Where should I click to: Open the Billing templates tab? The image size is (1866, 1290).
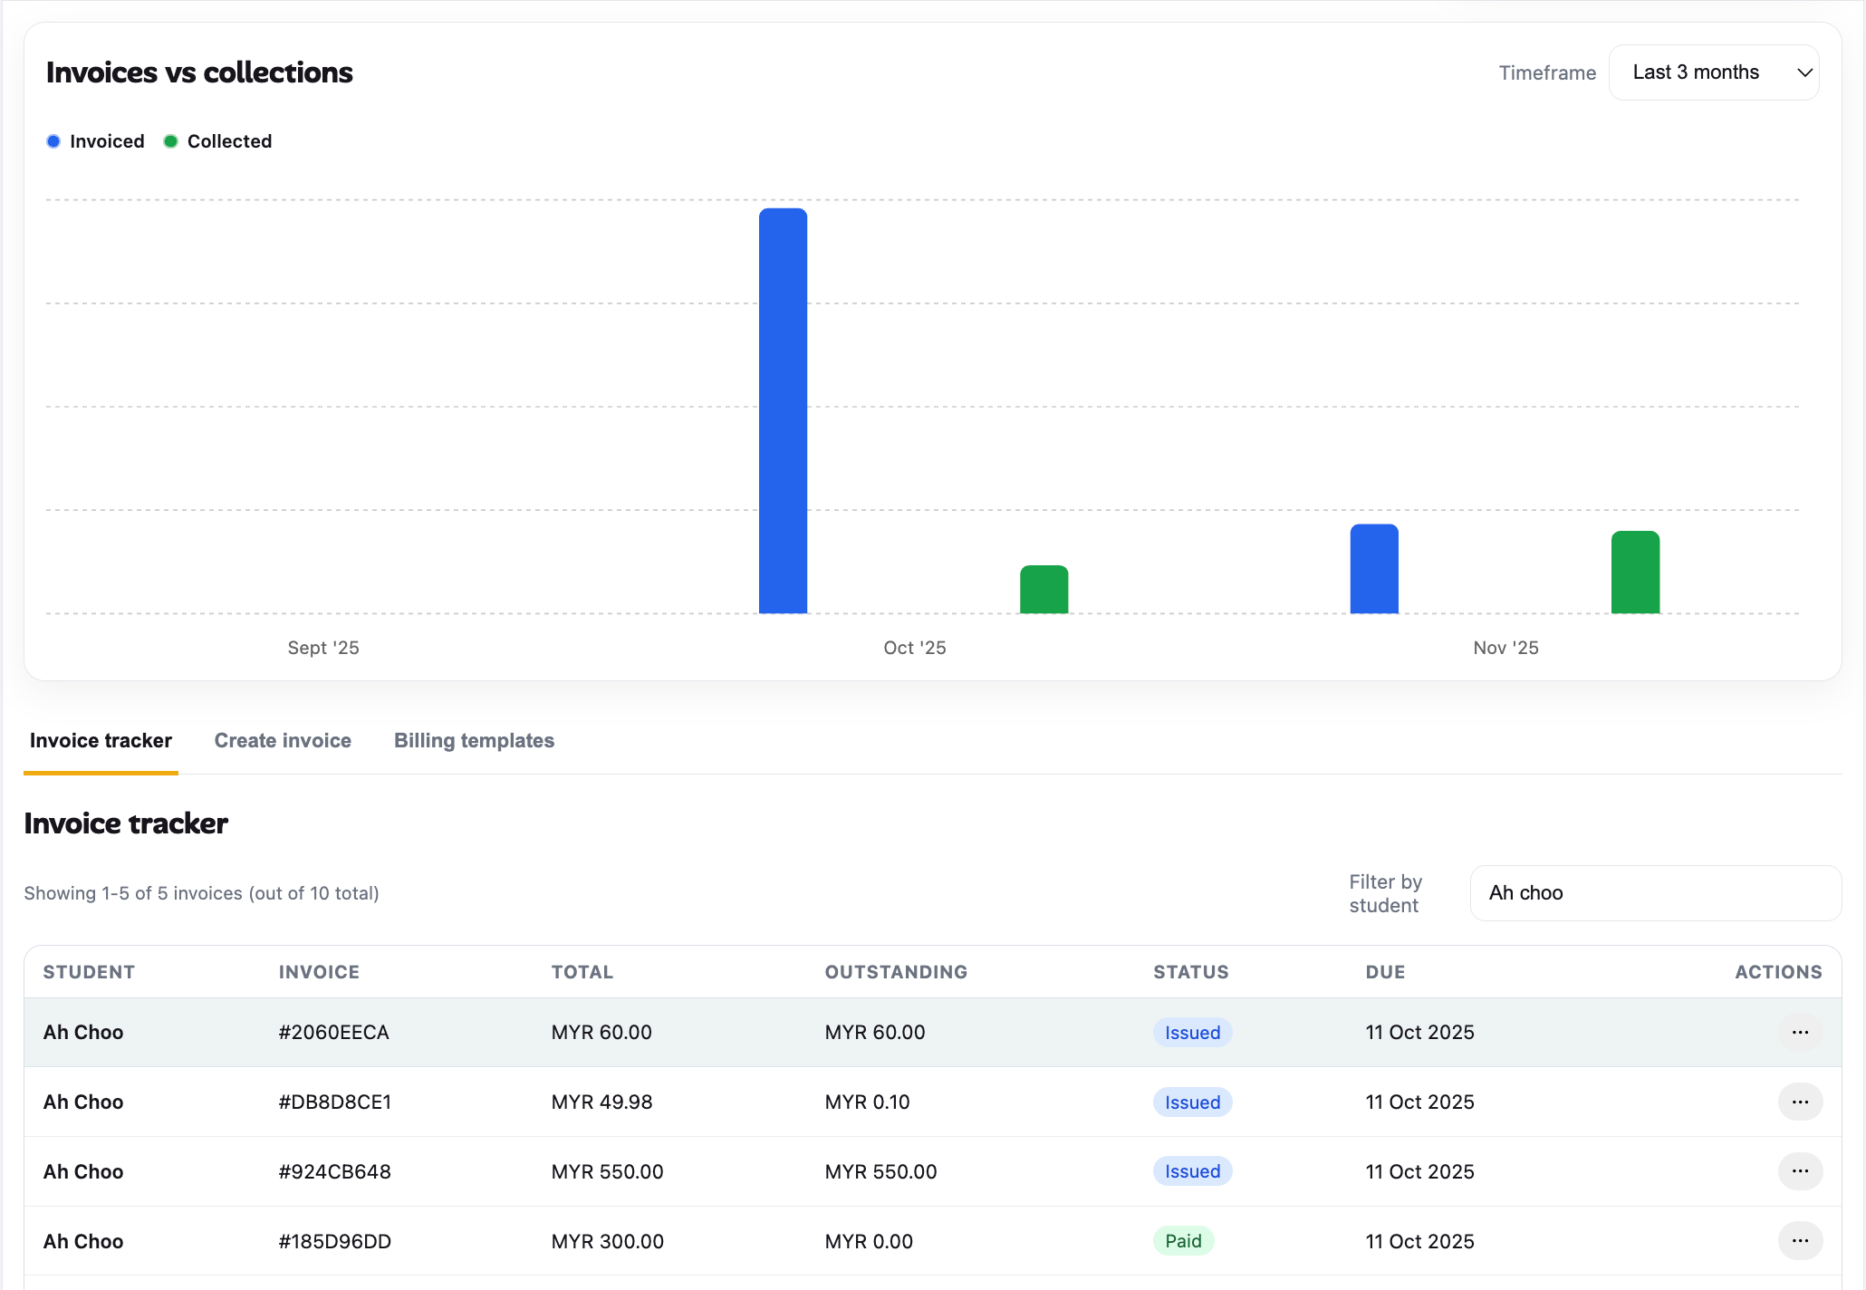pyautogui.click(x=474, y=740)
